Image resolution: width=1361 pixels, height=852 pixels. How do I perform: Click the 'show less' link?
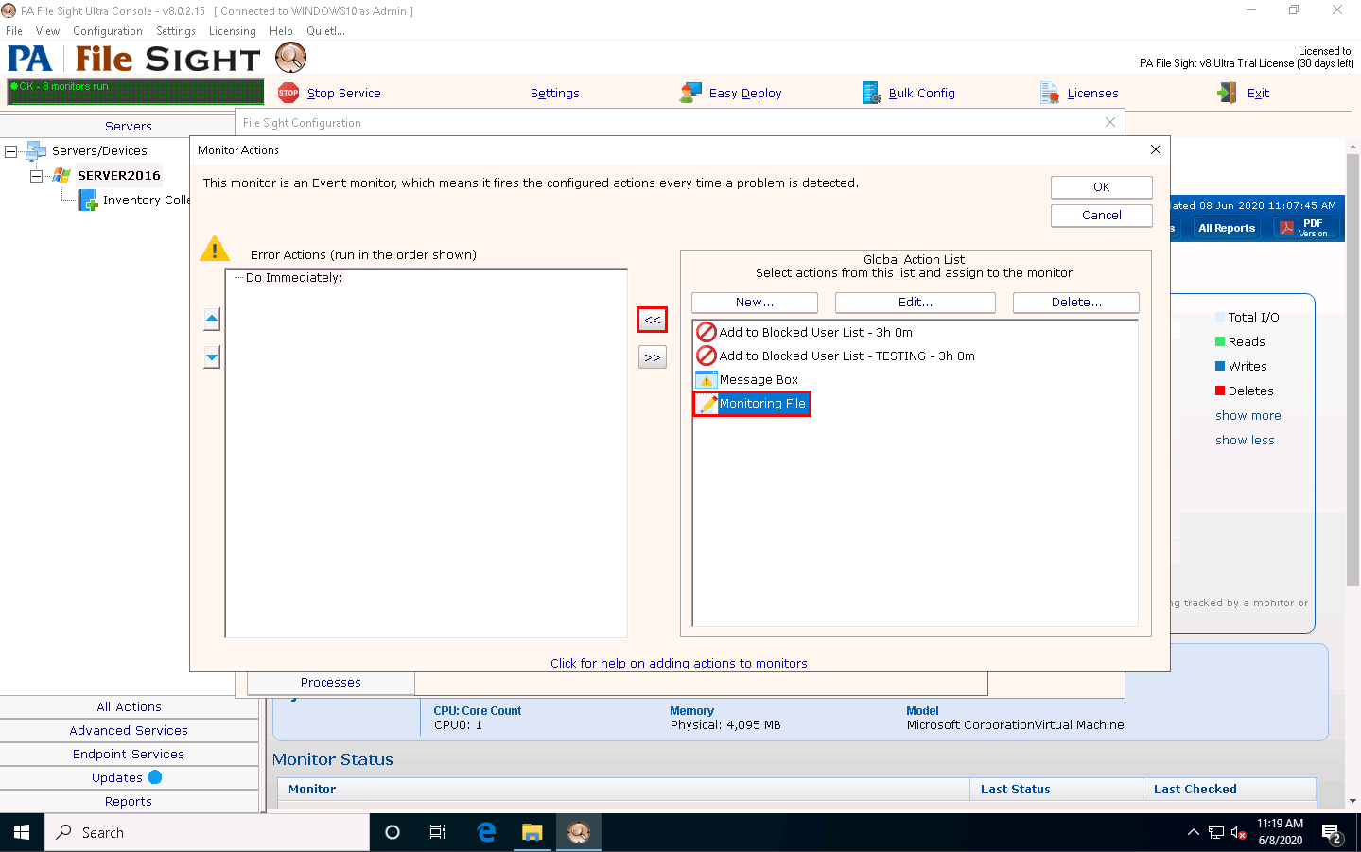pos(1245,441)
